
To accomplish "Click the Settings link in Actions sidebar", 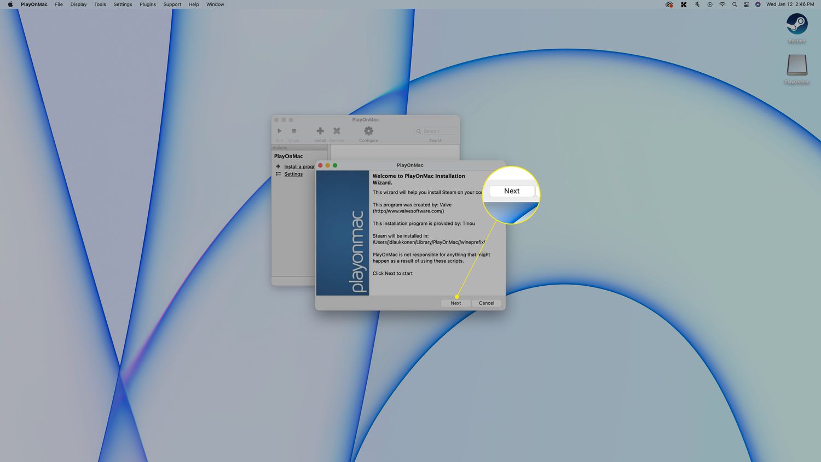I will tap(293, 174).
